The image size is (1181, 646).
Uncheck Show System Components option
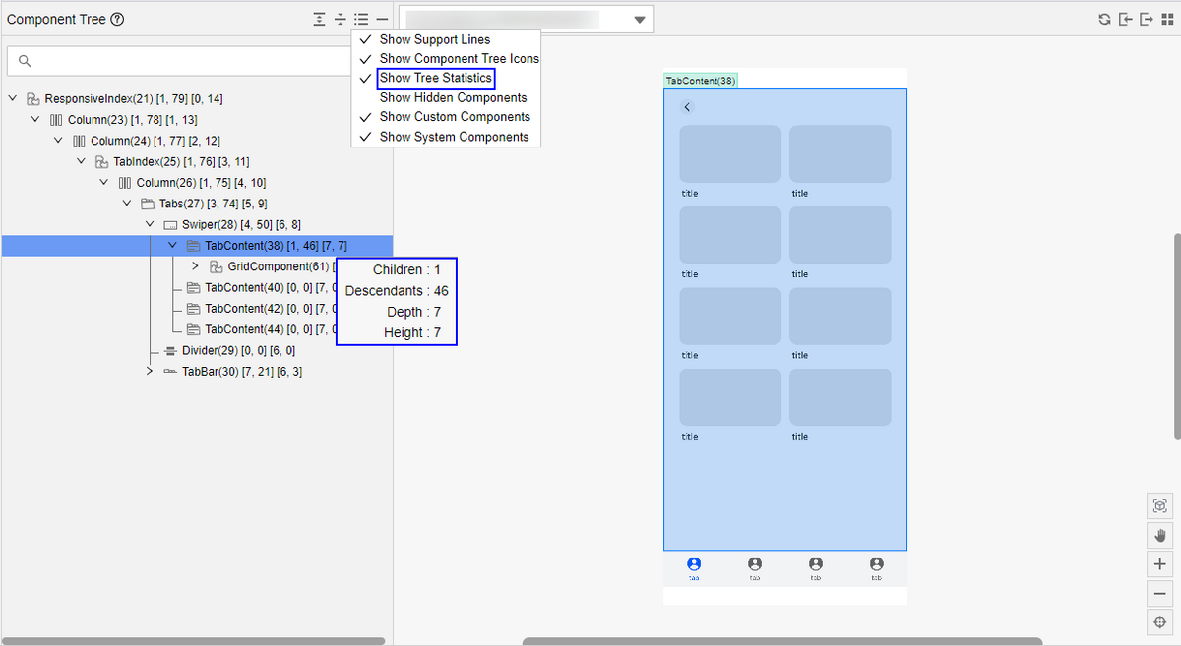click(454, 137)
